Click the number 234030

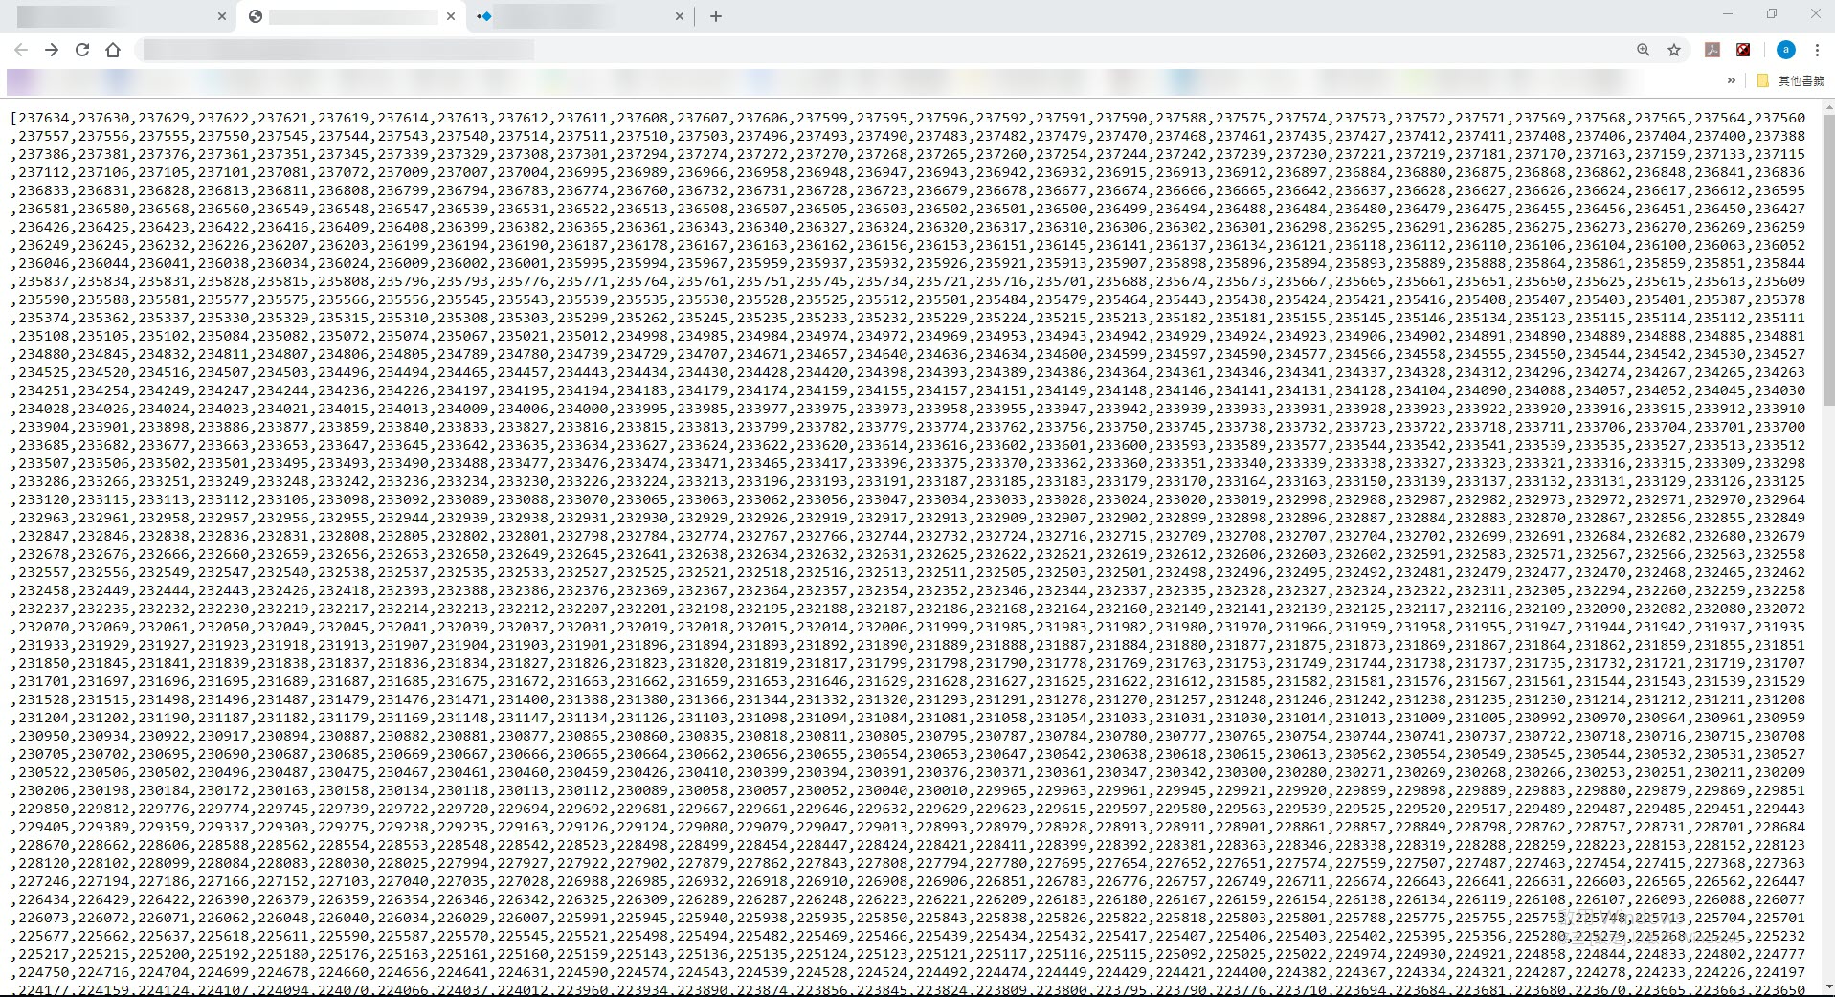click(1779, 390)
